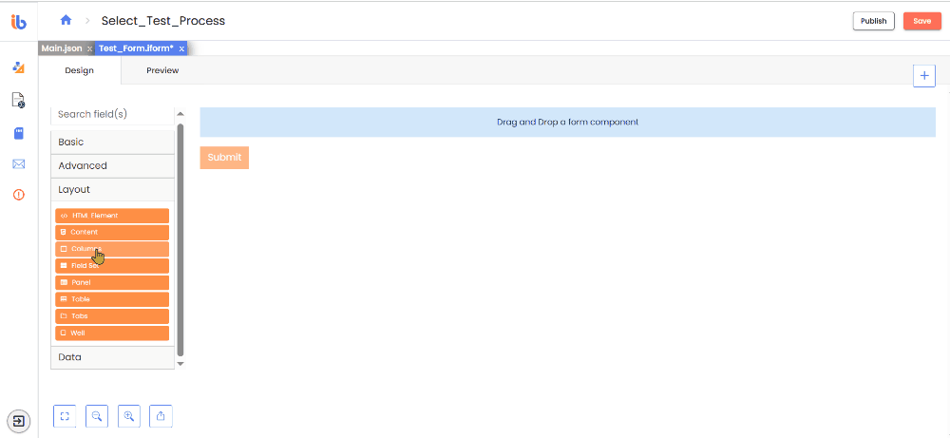Click the Search field(s) input
The width and height of the screenshot is (950, 438).
pyautogui.click(x=112, y=114)
